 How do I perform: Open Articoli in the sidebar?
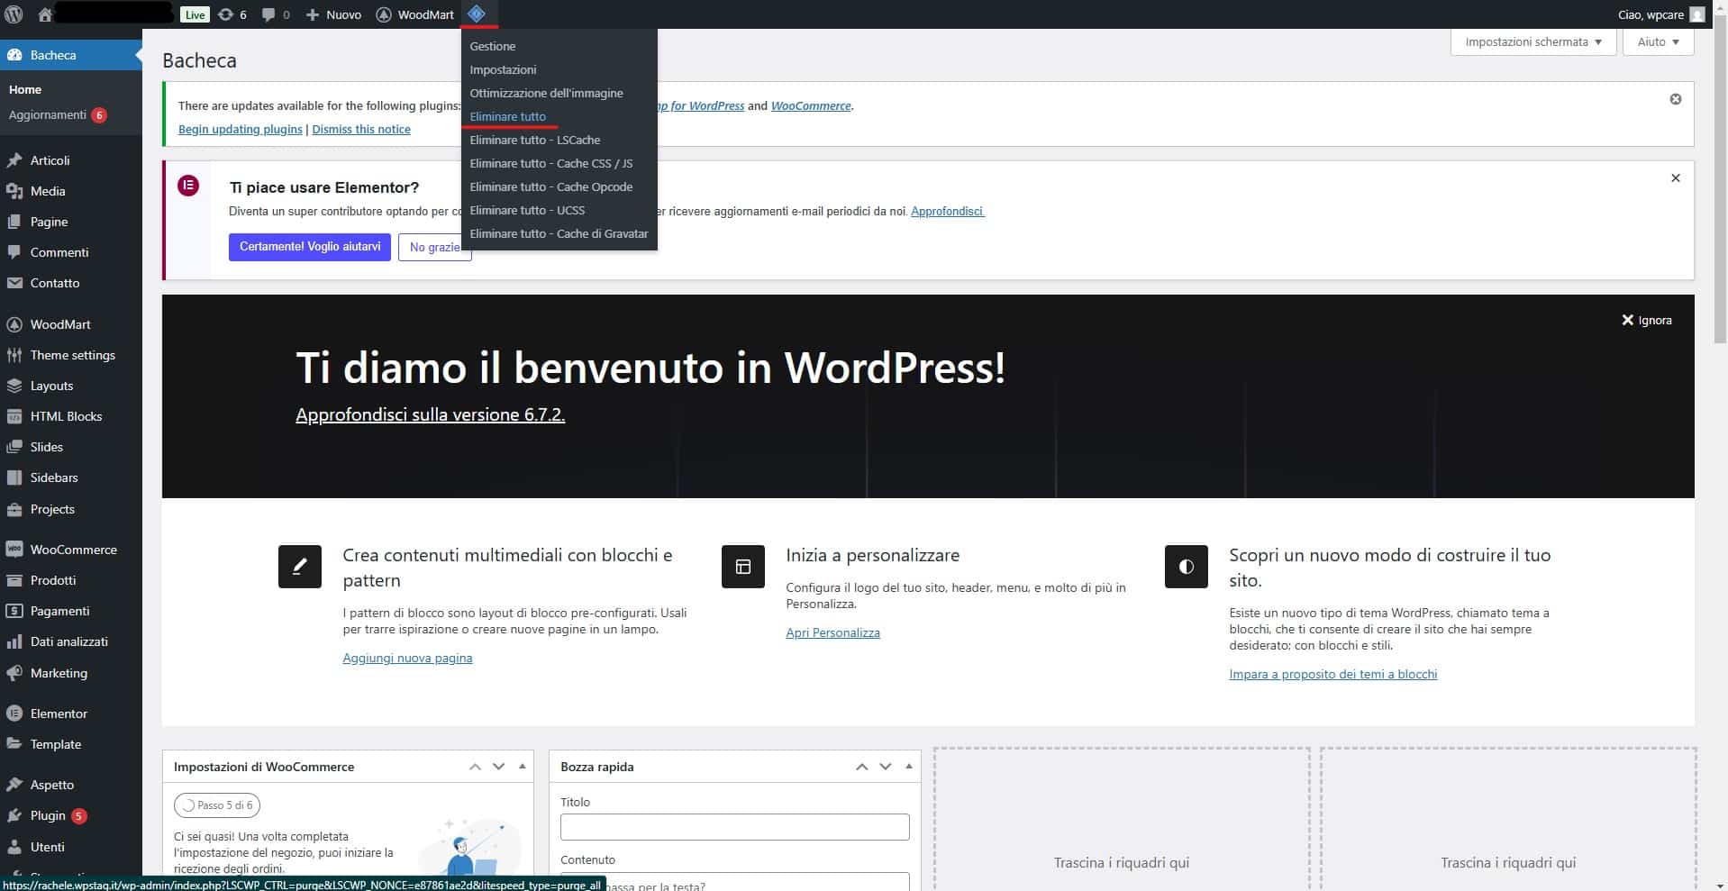[x=71, y=160]
